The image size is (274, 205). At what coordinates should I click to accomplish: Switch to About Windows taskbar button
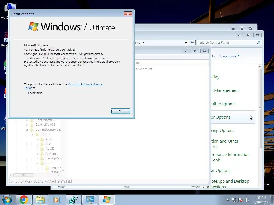pos(107,200)
